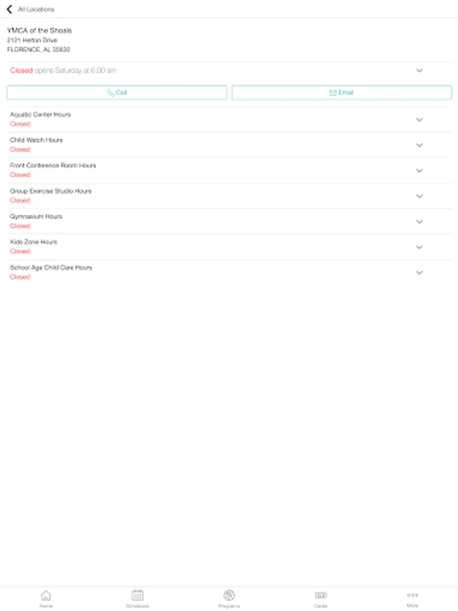458x611 pixels.
Task: Tap the More tab label
Action: [413, 606]
